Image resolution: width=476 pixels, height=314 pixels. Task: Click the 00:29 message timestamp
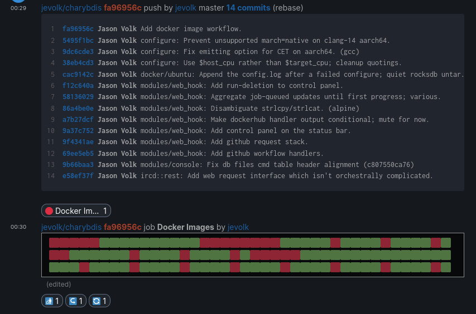click(x=18, y=8)
